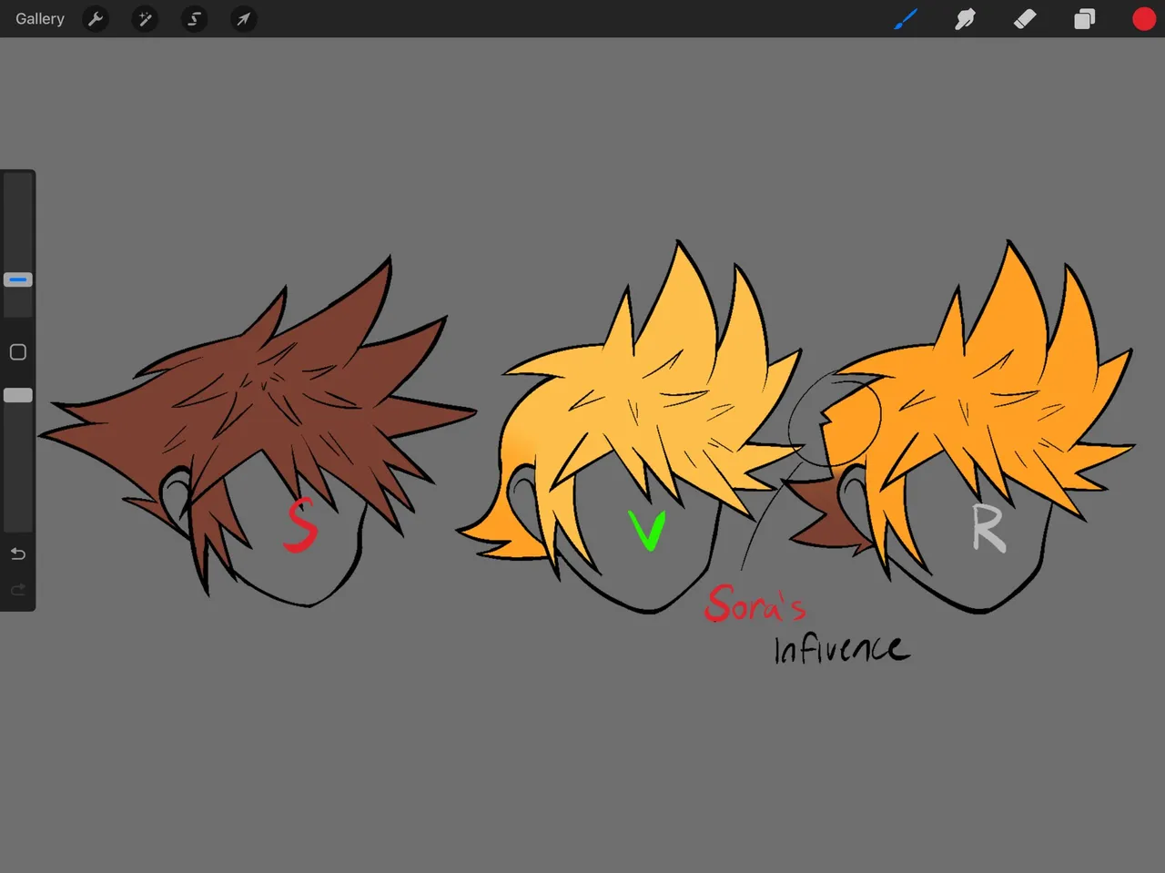The image size is (1165, 873).
Task: Adjust the brush opacity slider
Action: click(17, 394)
